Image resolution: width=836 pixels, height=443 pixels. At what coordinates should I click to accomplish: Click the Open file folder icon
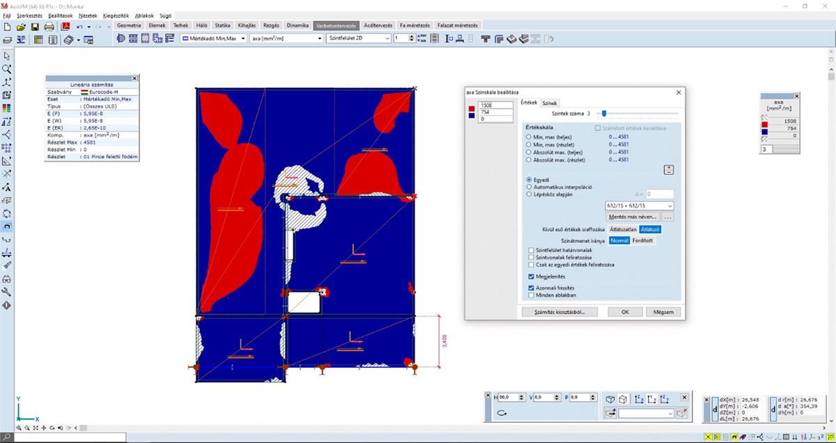22,26
